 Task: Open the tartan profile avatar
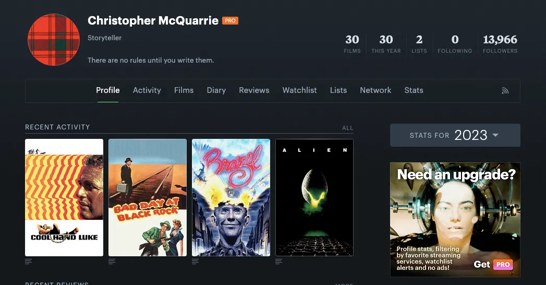54,40
